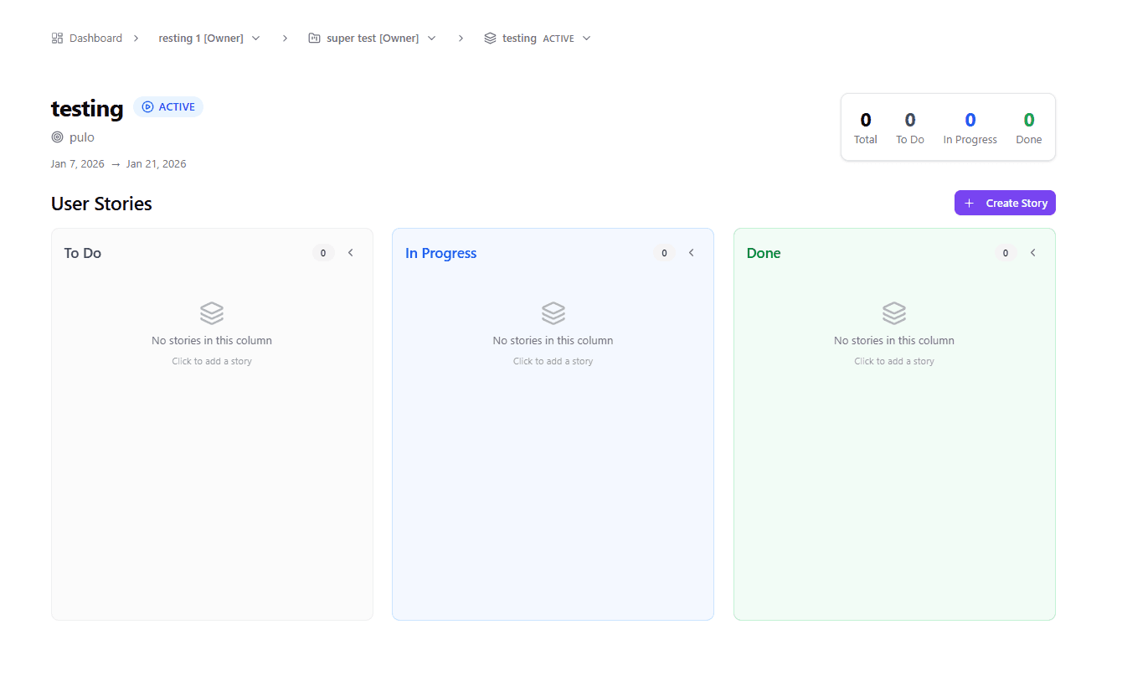The image size is (1122, 676).
Task: Collapse the To Do column
Action: [x=350, y=252]
